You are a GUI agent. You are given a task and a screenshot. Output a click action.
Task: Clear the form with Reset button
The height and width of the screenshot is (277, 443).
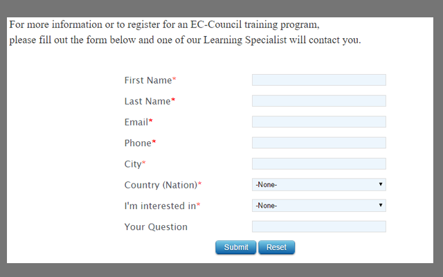pos(276,247)
